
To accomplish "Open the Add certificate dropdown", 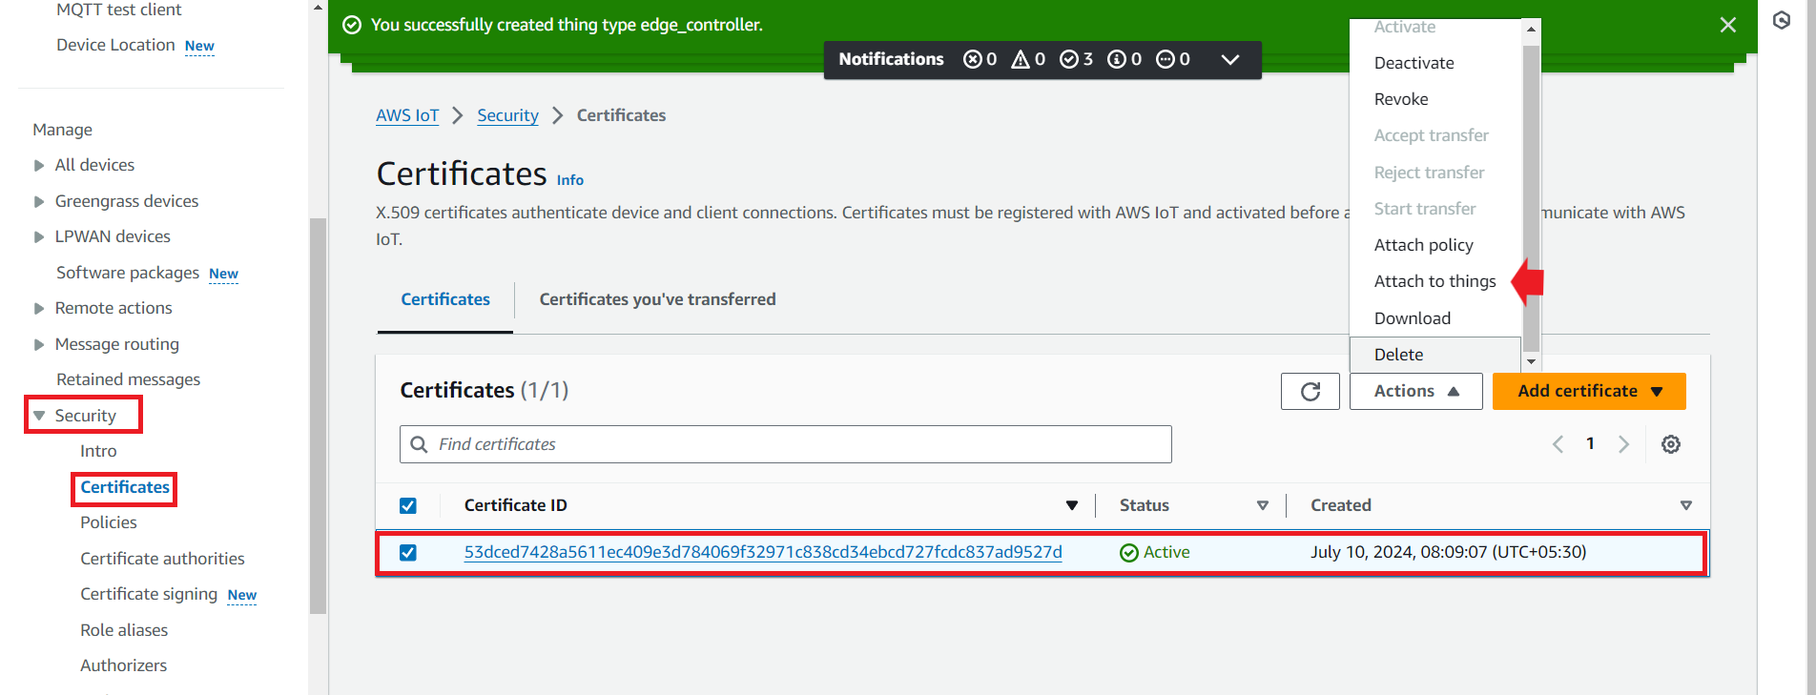I will (1589, 391).
